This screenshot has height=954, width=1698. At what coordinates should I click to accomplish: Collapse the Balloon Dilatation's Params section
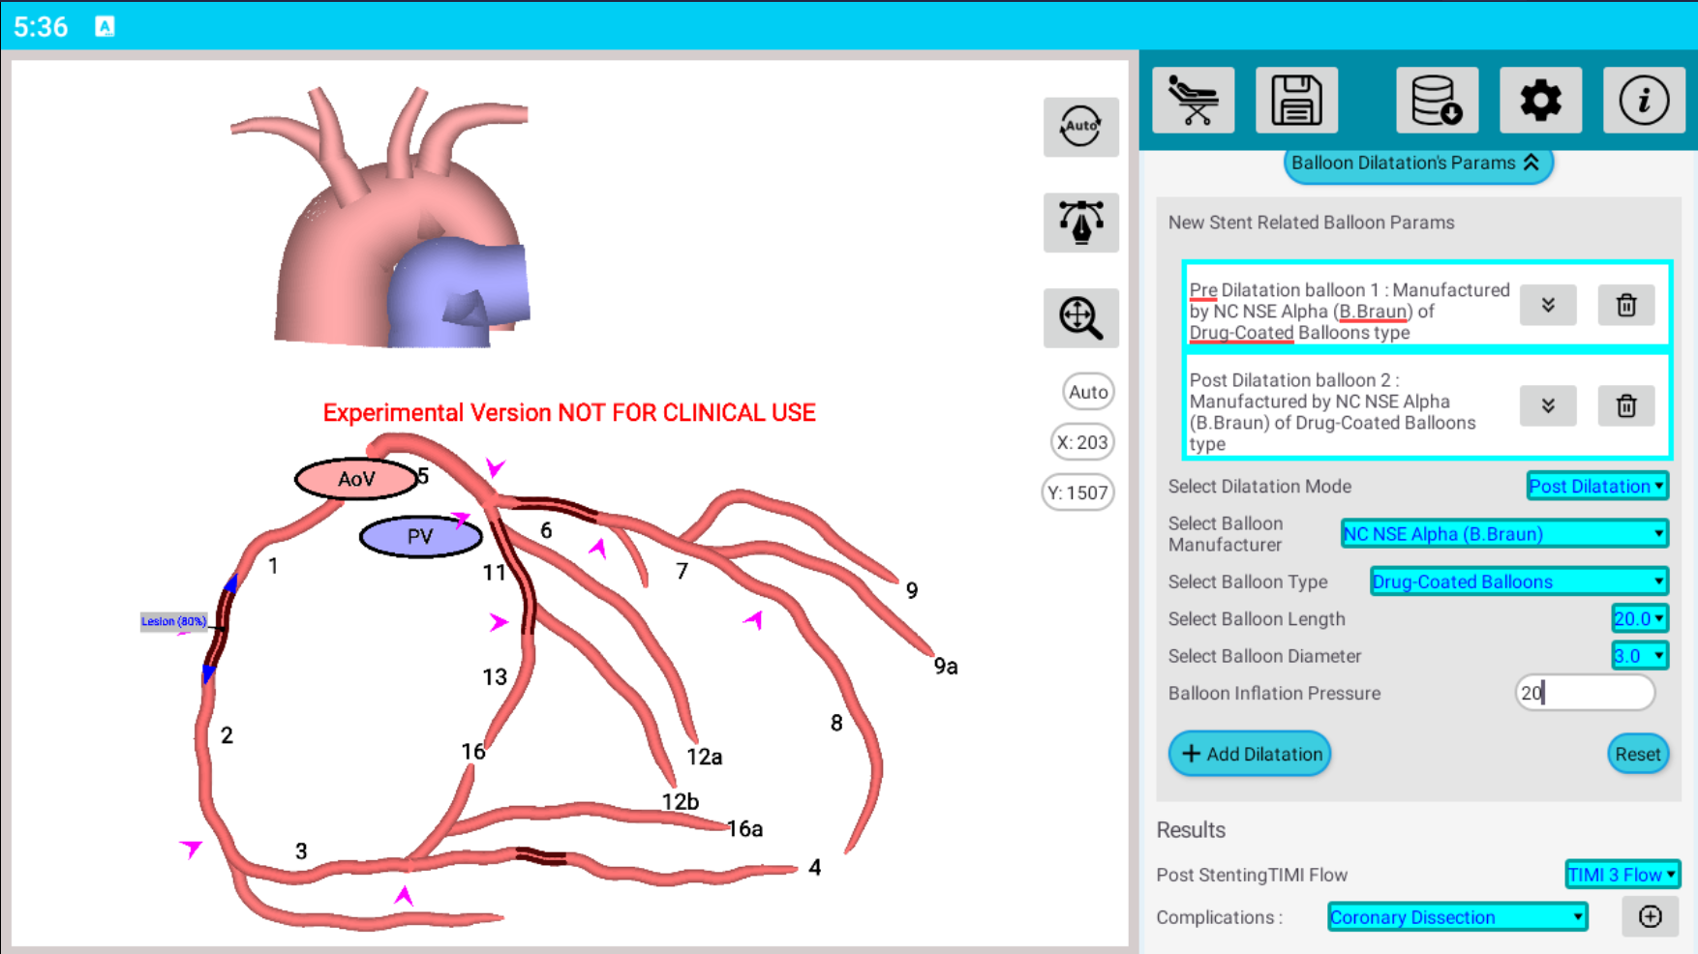tap(1417, 164)
